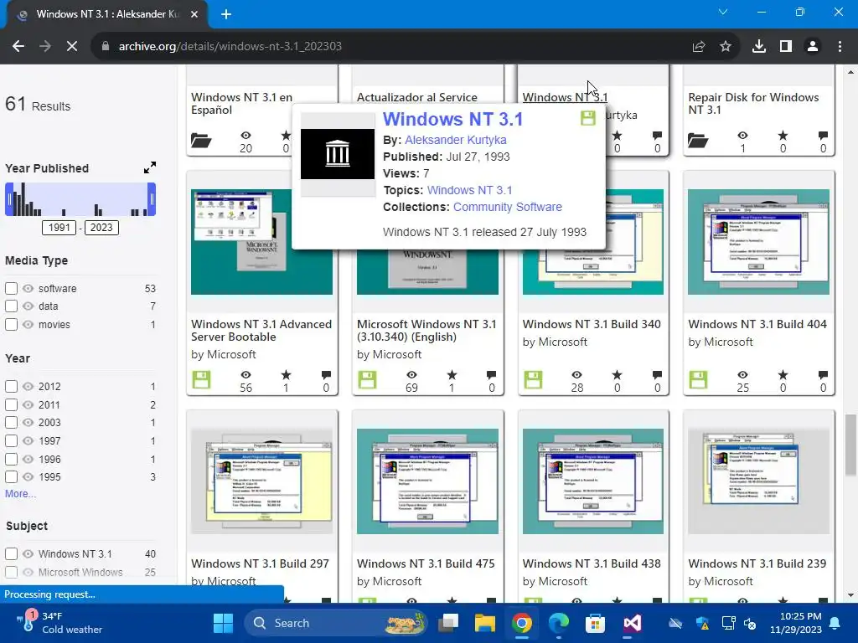The height and width of the screenshot is (643, 858).
Task: Click left handle of year range slider
Action: point(8,199)
